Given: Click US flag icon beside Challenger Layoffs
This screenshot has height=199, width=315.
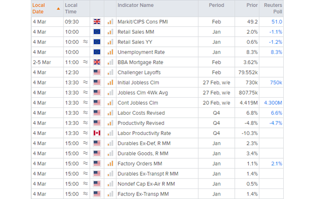Looking at the screenshot, I should click(x=97, y=73).
